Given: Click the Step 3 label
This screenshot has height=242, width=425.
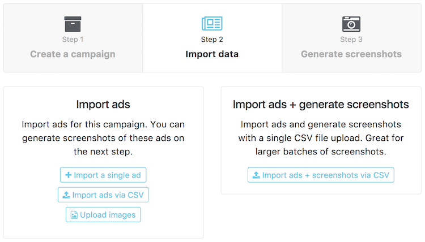Looking at the screenshot, I should tap(351, 40).
